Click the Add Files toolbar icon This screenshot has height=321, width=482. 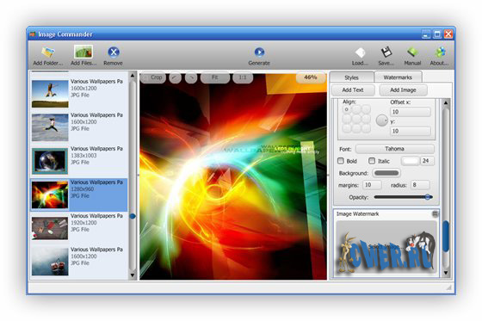point(83,52)
